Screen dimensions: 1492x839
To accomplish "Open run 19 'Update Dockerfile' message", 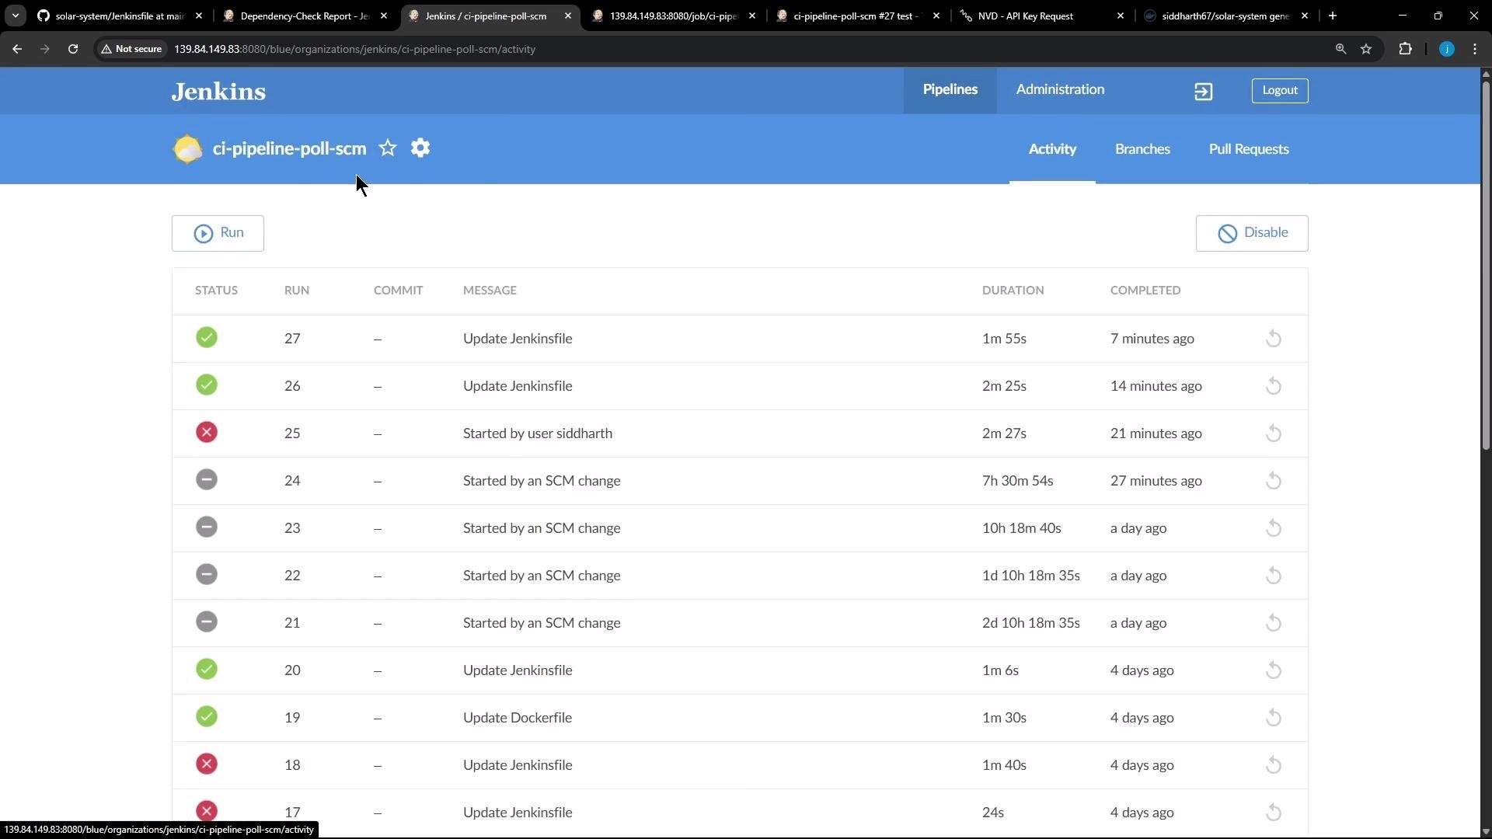I will click(518, 718).
